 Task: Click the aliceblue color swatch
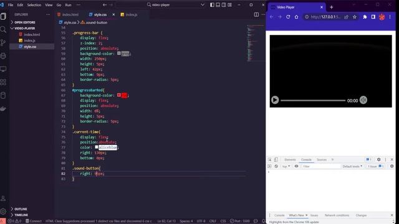[x=97, y=147]
